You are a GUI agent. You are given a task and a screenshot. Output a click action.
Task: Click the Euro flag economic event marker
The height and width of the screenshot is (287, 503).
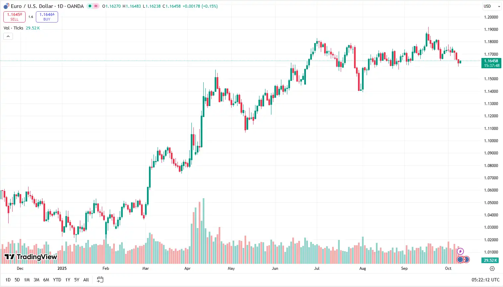[x=460, y=259]
